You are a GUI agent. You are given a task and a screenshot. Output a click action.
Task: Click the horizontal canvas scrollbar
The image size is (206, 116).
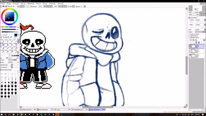click(98, 107)
